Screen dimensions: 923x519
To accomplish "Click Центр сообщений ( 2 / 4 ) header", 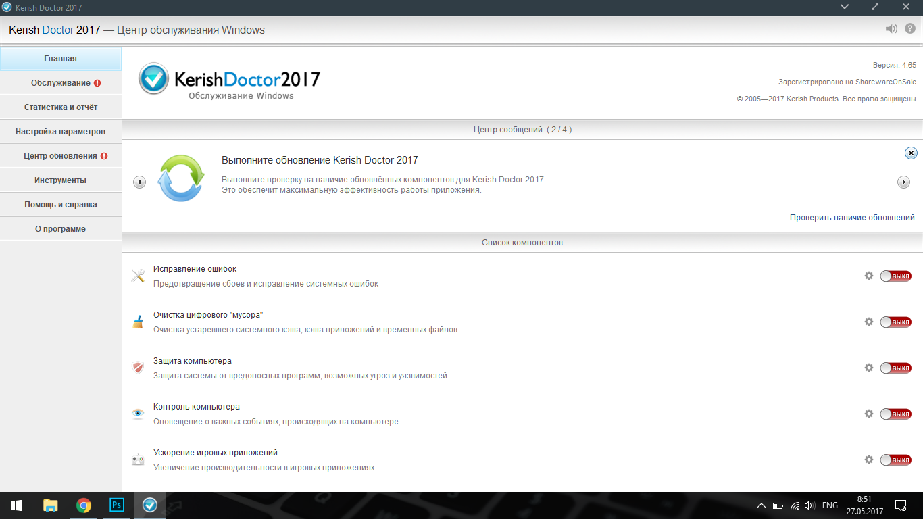I will pos(523,129).
